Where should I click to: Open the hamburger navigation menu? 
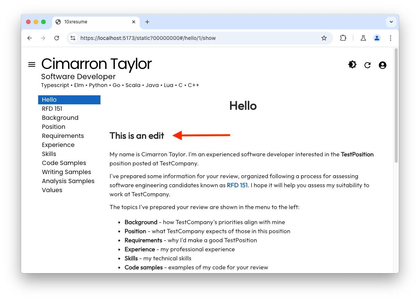(x=32, y=64)
